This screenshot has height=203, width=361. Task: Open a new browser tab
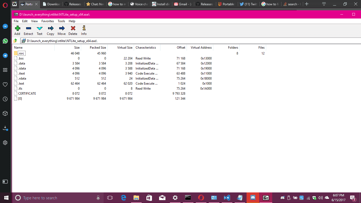(307, 4)
